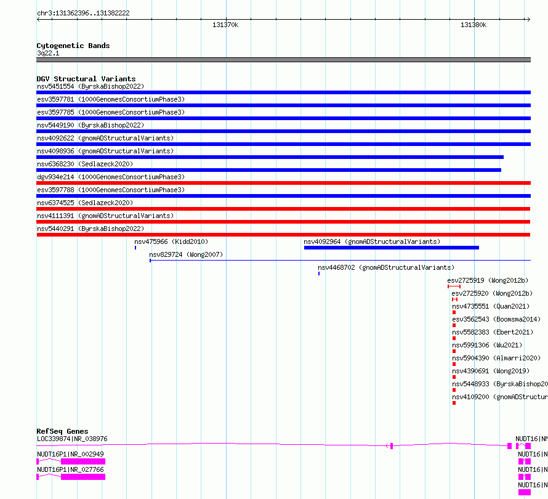
Task: Open LOC339874|NR_038976 gene label
Action: [72, 439]
